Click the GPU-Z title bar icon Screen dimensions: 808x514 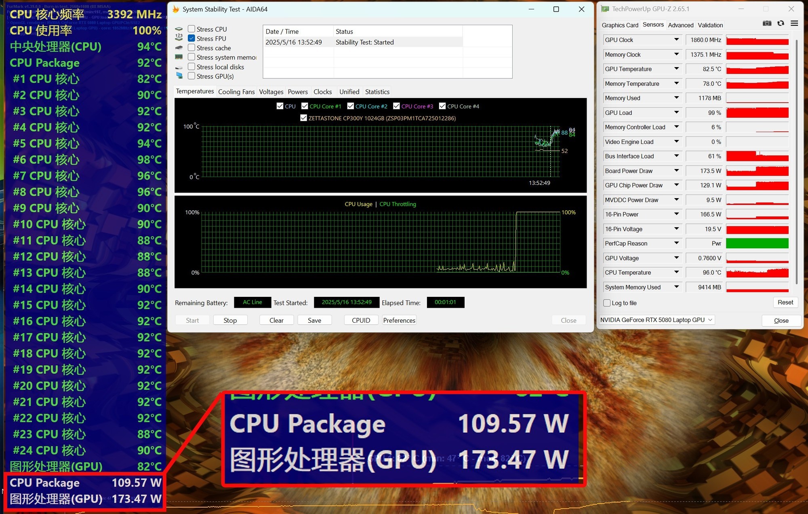[x=605, y=9]
